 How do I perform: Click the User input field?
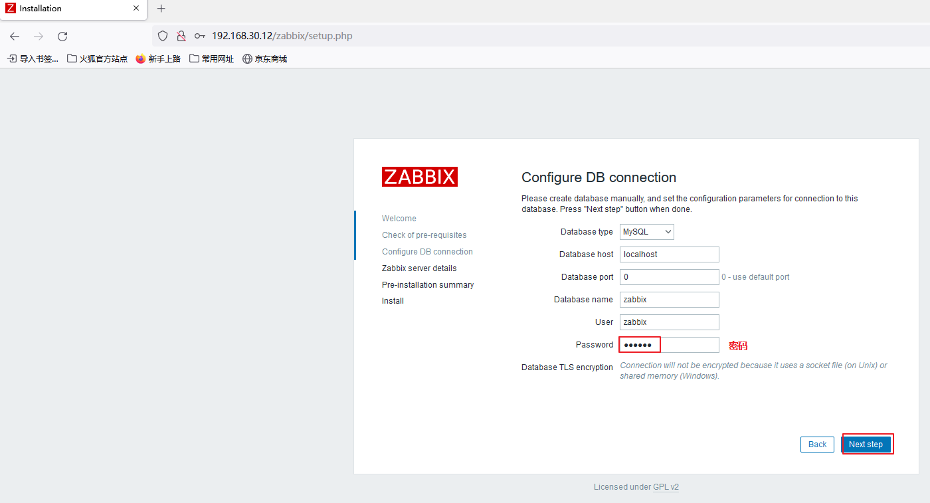[670, 322]
